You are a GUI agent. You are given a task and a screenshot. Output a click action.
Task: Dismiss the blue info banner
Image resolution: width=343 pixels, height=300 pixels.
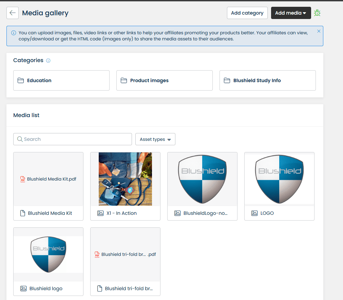pos(319,31)
